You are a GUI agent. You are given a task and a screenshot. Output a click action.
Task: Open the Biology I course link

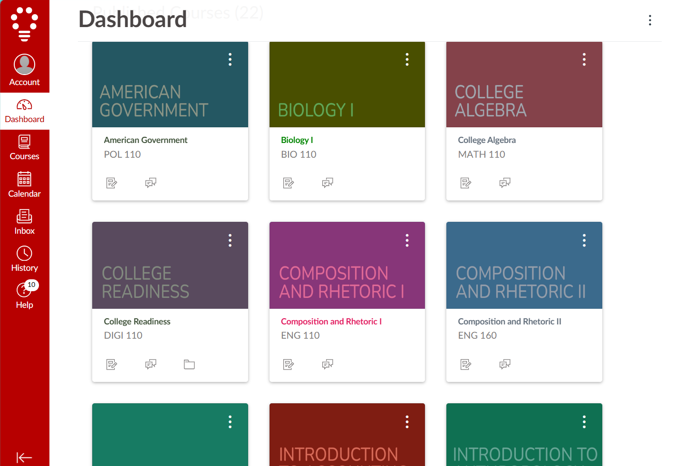(x=297, y=140)
